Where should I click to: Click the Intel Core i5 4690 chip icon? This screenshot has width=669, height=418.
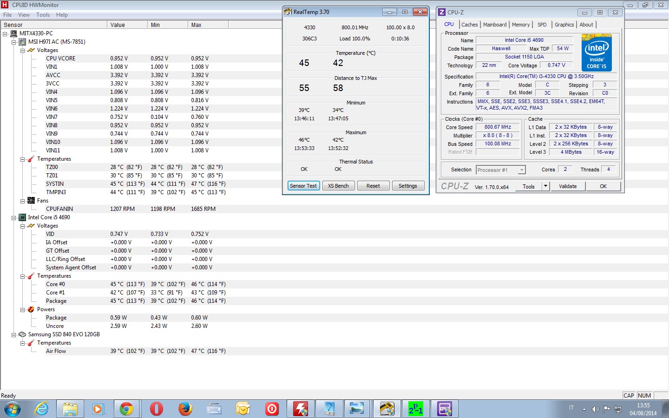tap(22, 217)
